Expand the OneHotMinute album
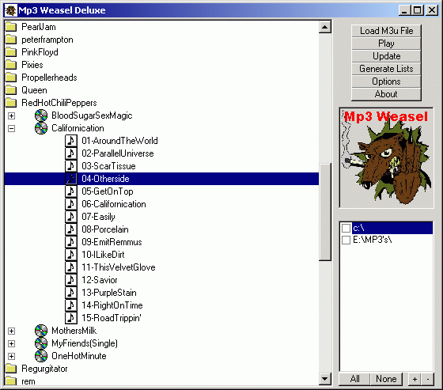The width and height of the screenshot is (443, 390). pos(11,356)
